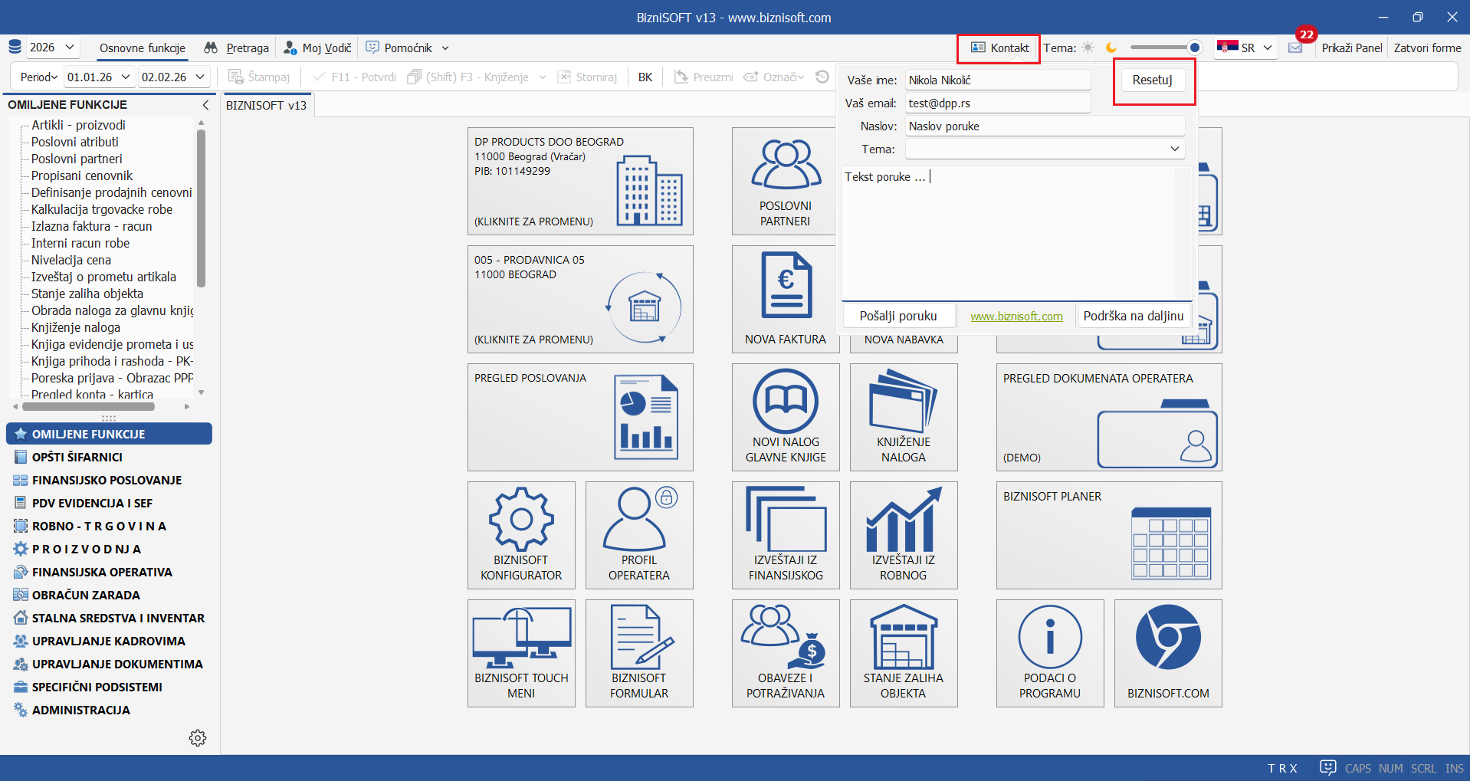
Task: Open the Novi Nalog Glavne Knjige tile
Action: (786, 416)
